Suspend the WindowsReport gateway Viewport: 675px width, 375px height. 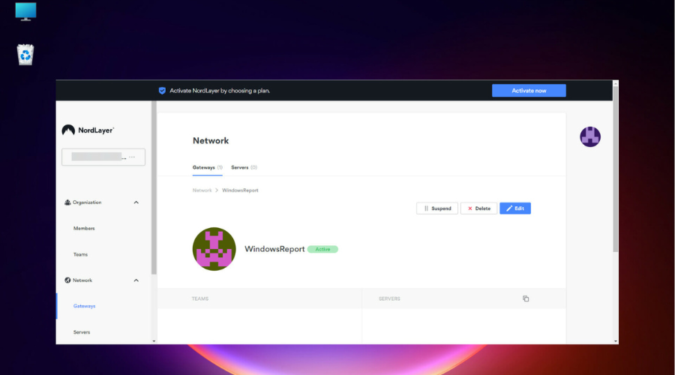(437, 208)
